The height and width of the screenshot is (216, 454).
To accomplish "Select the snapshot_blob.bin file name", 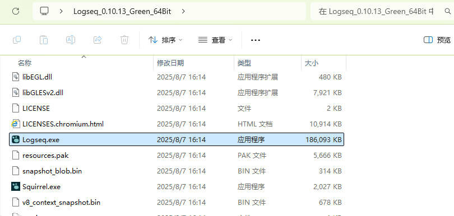I will coord(52,171).
